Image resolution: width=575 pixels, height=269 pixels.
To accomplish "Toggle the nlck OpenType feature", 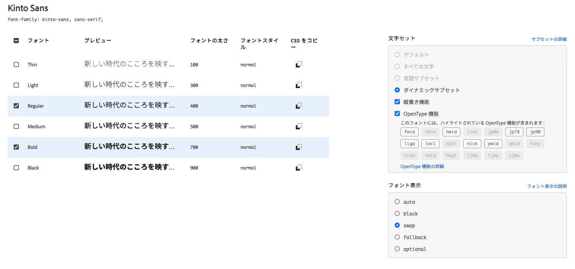I will (472, 144).
